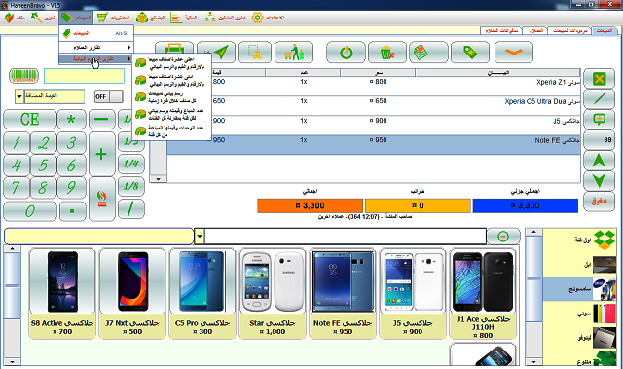Open the البضائع goods menu

coord(150,18)
